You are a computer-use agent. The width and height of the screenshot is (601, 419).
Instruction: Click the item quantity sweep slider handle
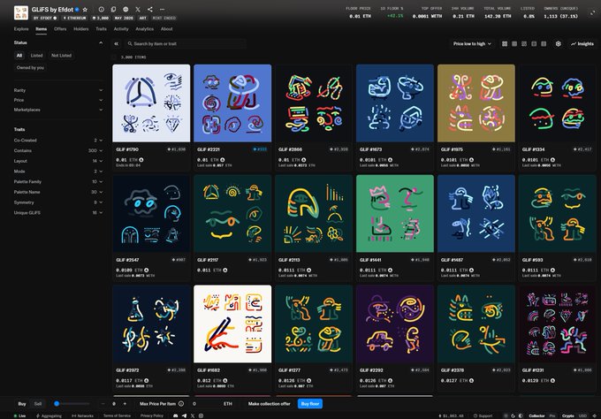[57, 404]
